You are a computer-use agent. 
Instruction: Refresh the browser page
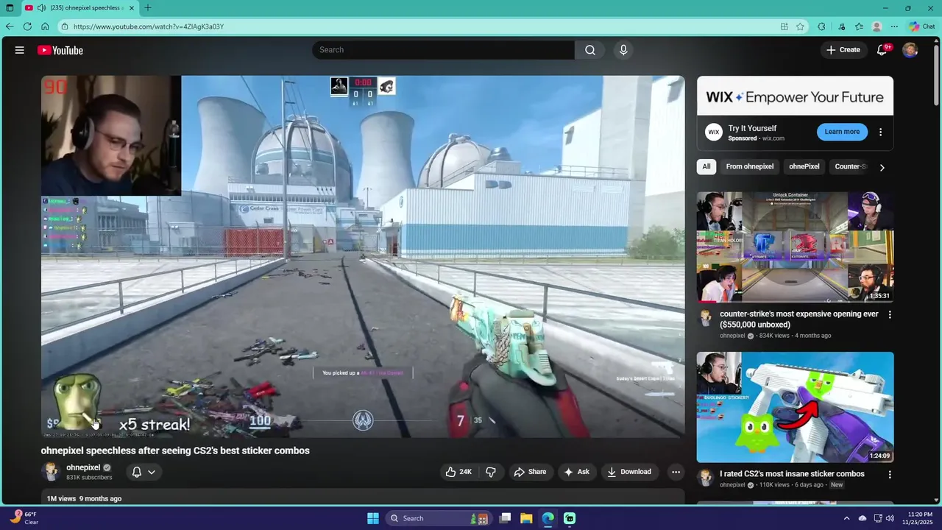27,26
